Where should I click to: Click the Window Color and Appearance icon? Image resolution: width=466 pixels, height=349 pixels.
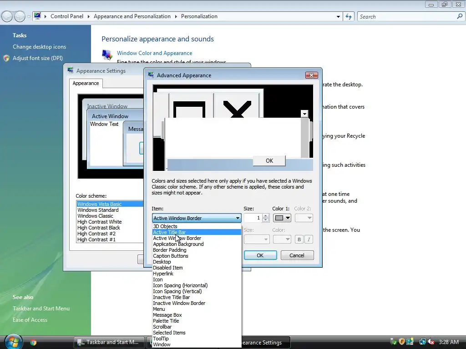(107, 55)
